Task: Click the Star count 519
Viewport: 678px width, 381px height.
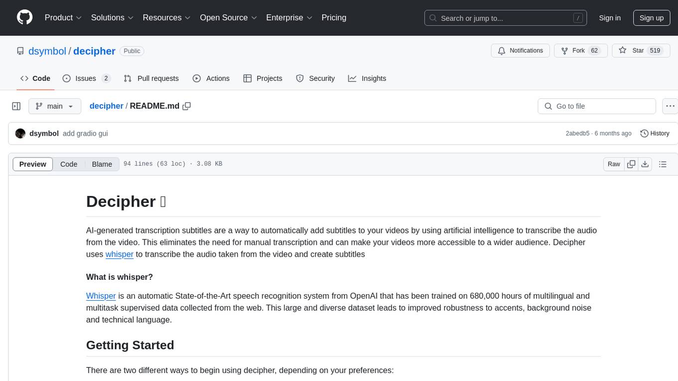Action: click(x=655, y=51)
